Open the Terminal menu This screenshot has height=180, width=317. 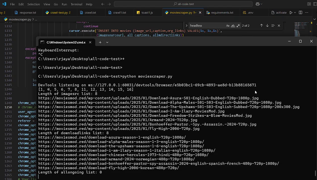tap(76, 4)
